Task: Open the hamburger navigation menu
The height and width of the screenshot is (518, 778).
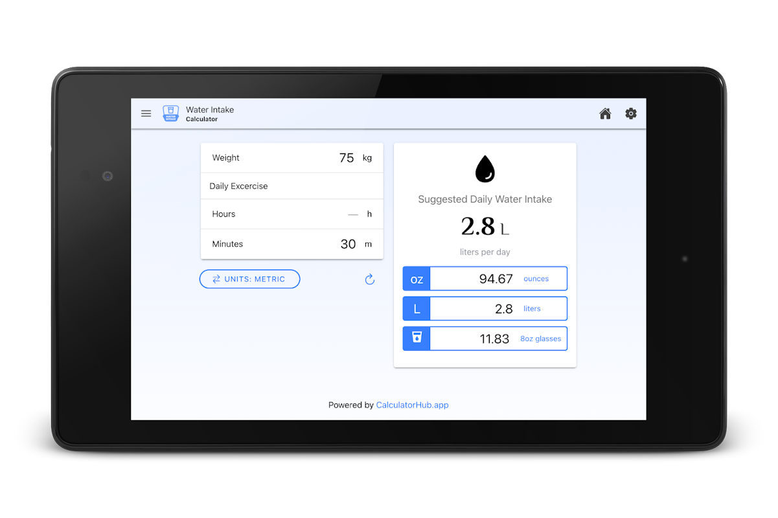Action: click(146, 113)
